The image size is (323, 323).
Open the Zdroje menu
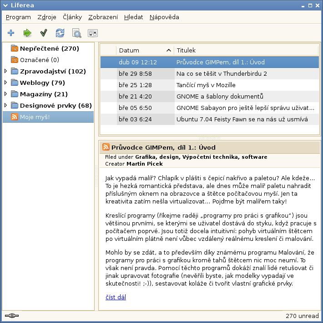47,17
